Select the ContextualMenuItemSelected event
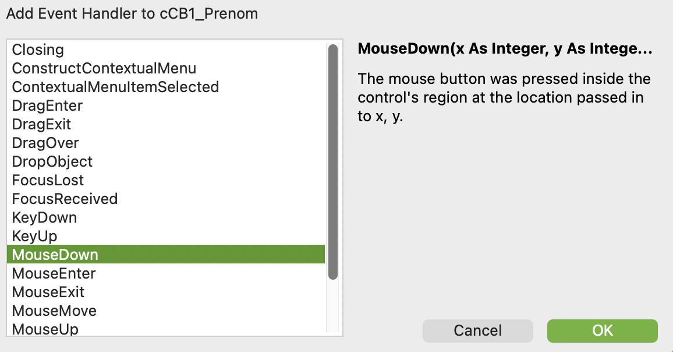The image size is (673, 352). pos(115,87)
